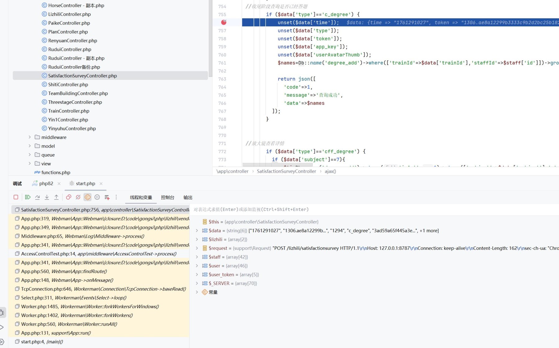Click the list-with-plus icon in debug toolbar
Image resolution: width=559 pixels, height=348 pixels.
(x=107, y=197)
